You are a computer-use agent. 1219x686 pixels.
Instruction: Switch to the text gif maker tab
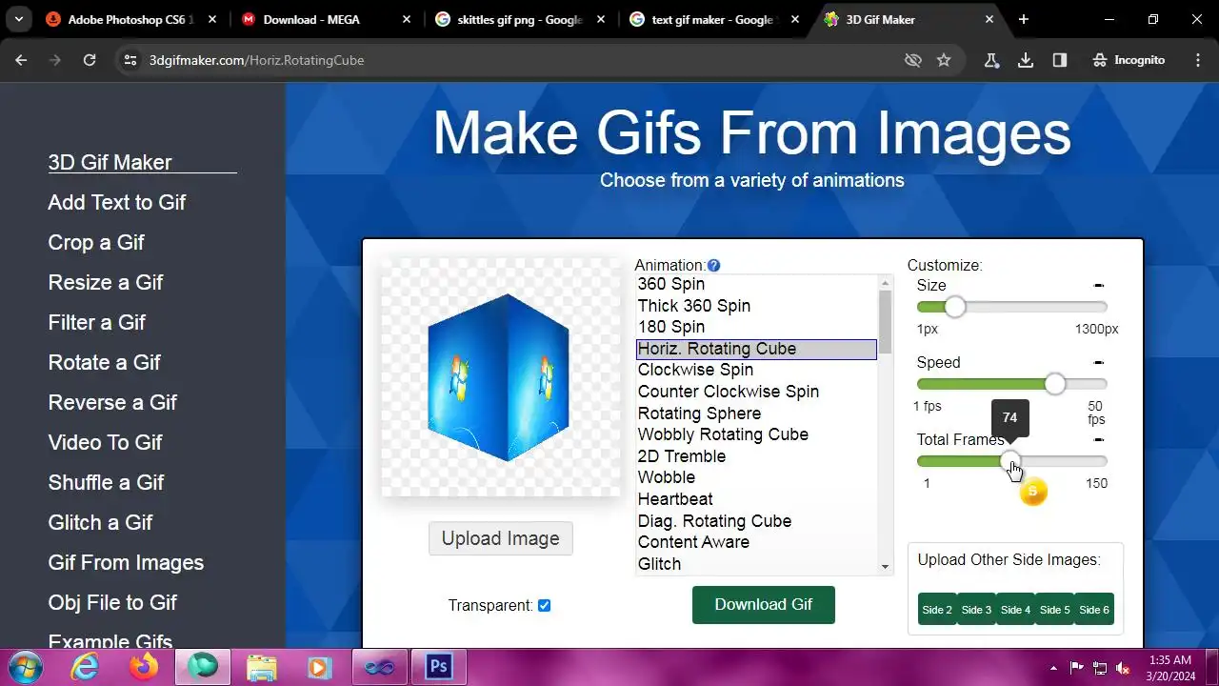[714, 19]
